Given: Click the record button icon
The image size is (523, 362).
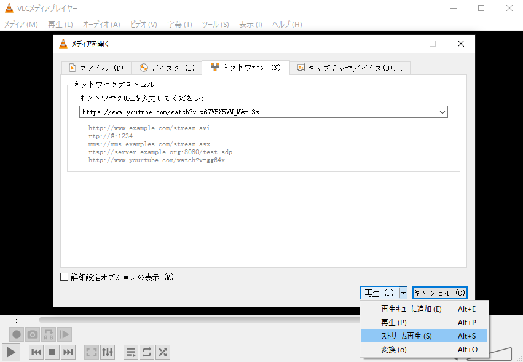Looking at the screenshot, I should coord(17,334).
